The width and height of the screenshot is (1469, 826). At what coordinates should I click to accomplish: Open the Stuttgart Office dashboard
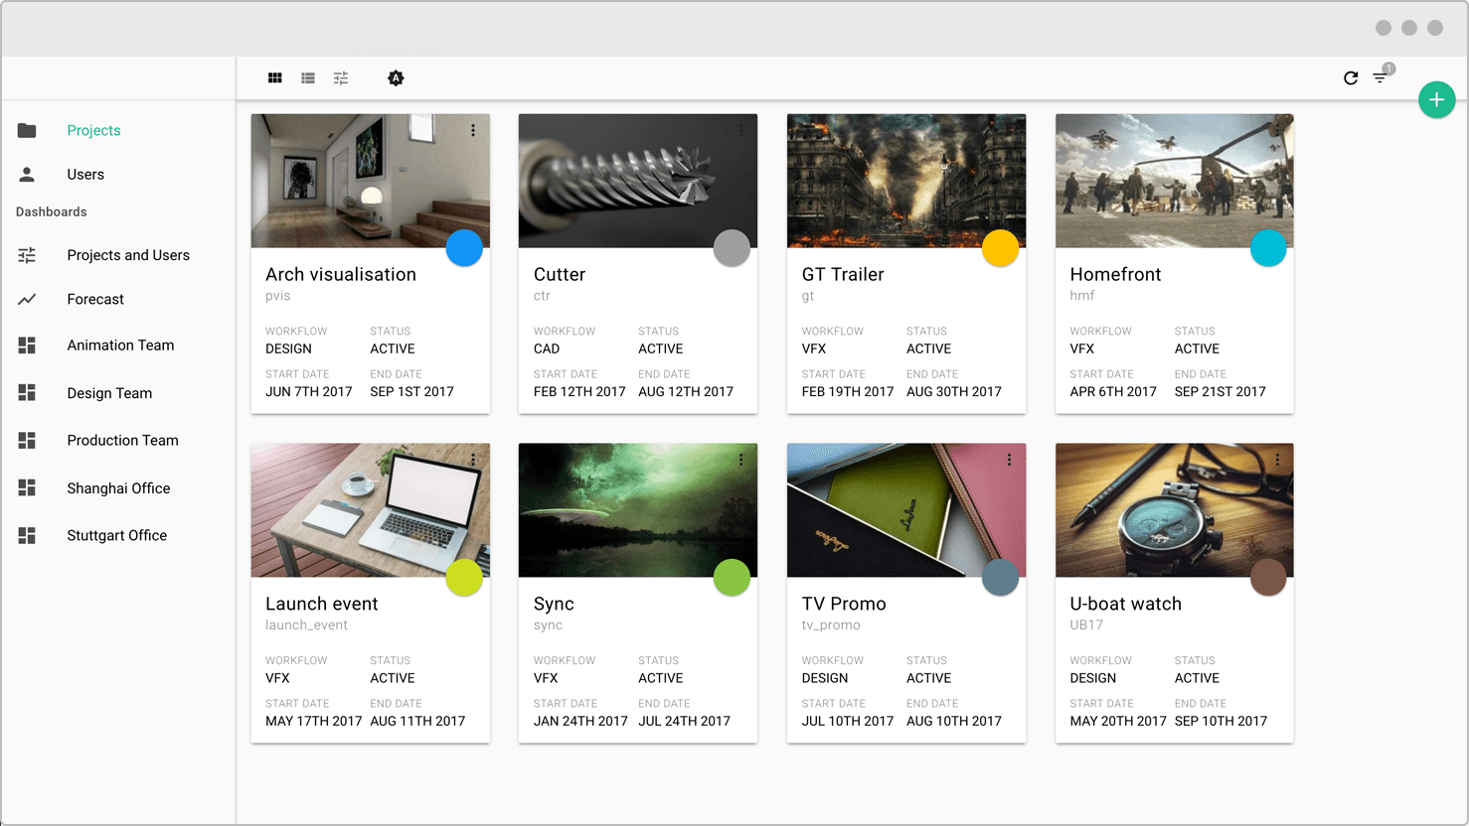[116, 535]
